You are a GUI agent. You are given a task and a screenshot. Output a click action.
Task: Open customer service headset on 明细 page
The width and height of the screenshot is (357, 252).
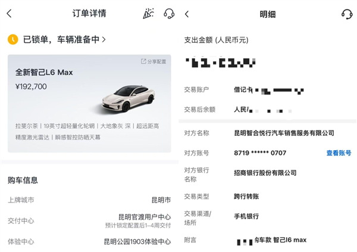pos(347,14)
